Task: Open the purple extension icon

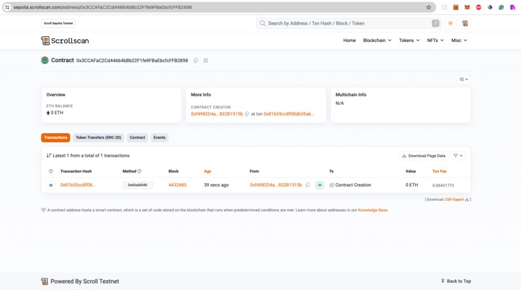Action: click(x=513, y=7)
